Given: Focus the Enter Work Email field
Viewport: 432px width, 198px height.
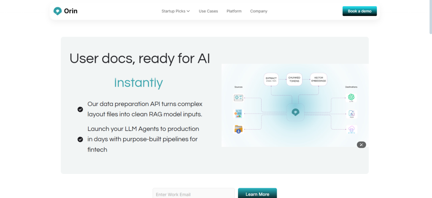Looking at the screenshot, I should point(194,194).
